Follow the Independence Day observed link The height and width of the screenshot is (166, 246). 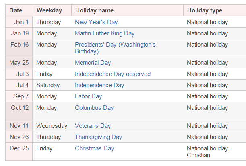tap(113, 74)
